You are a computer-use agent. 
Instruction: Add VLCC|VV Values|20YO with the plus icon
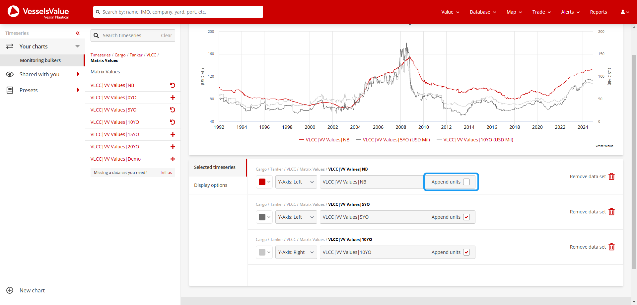pyautogui.click(x=173, y=146)
